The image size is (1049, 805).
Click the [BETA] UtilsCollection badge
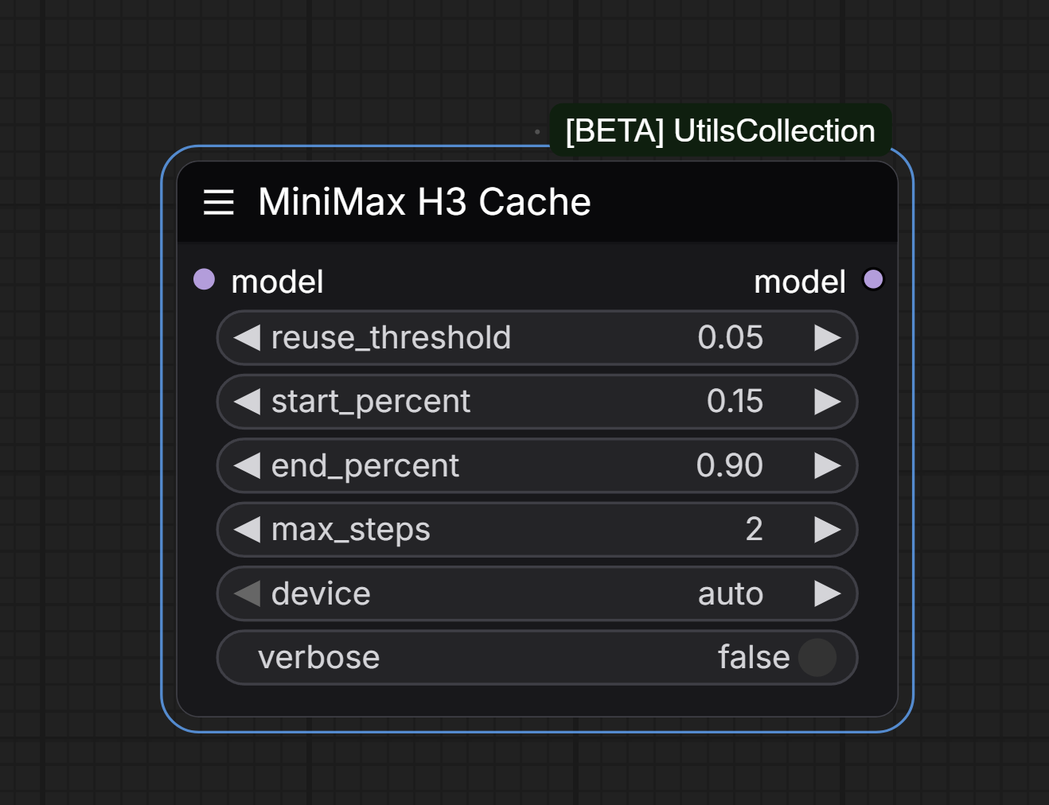[720, 130]
